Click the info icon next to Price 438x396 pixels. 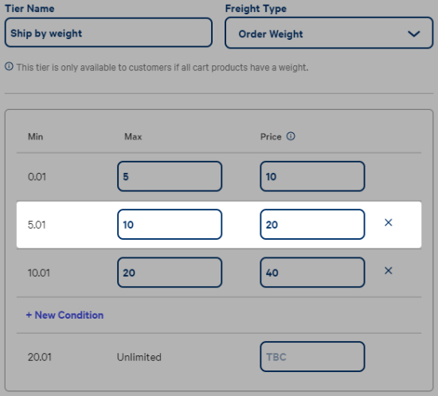(291, 136)
